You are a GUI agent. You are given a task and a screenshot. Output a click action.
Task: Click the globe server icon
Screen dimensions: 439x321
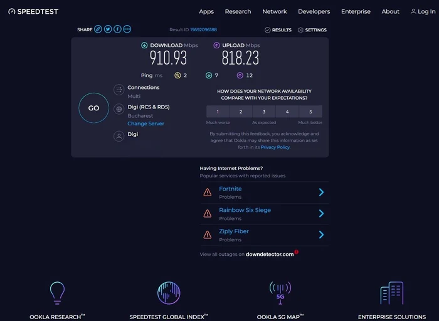[119, 109]
